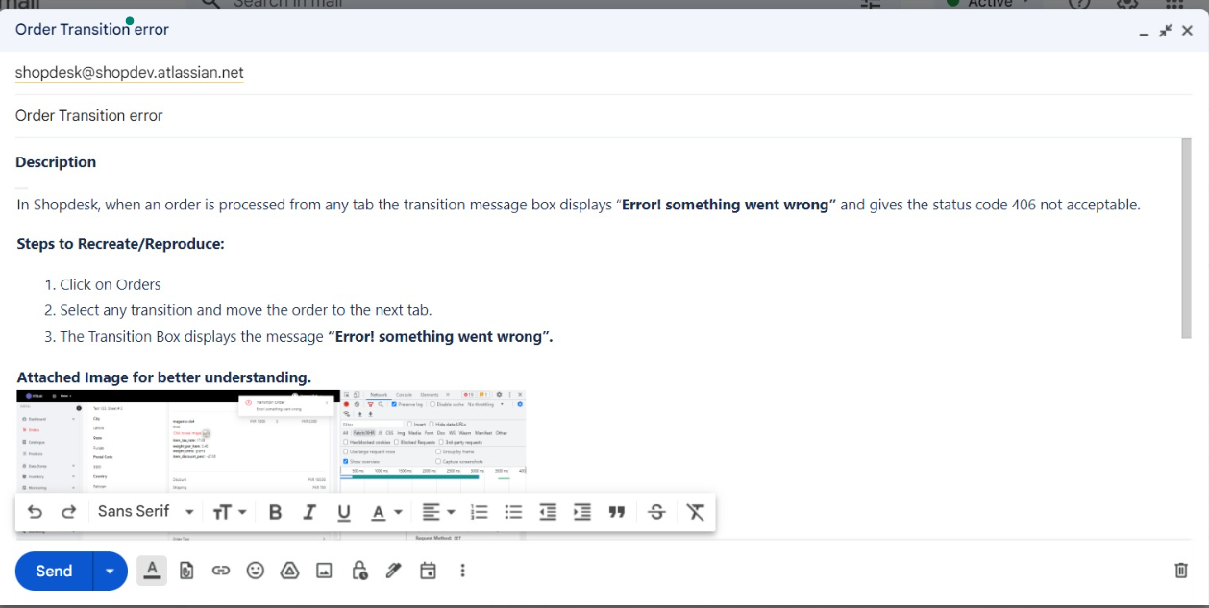Toggle strikethrough formatting
The image size is (1209, 608).
coord(656,512)
